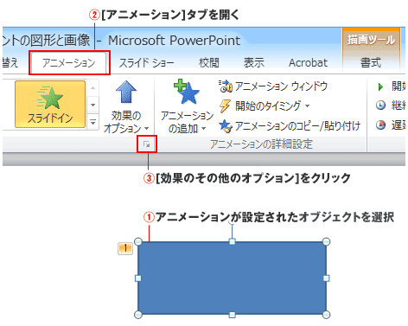408x326 pixels.
Task: Click the アニメーションの詳細設定 group label
Action: pyautogui.click(x=261, y=144)
